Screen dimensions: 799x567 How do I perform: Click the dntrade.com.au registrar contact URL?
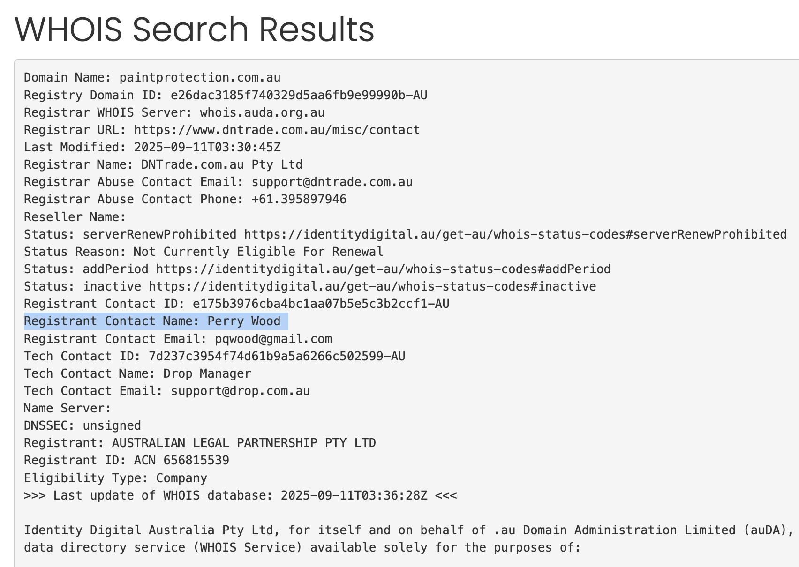[277, 130]
